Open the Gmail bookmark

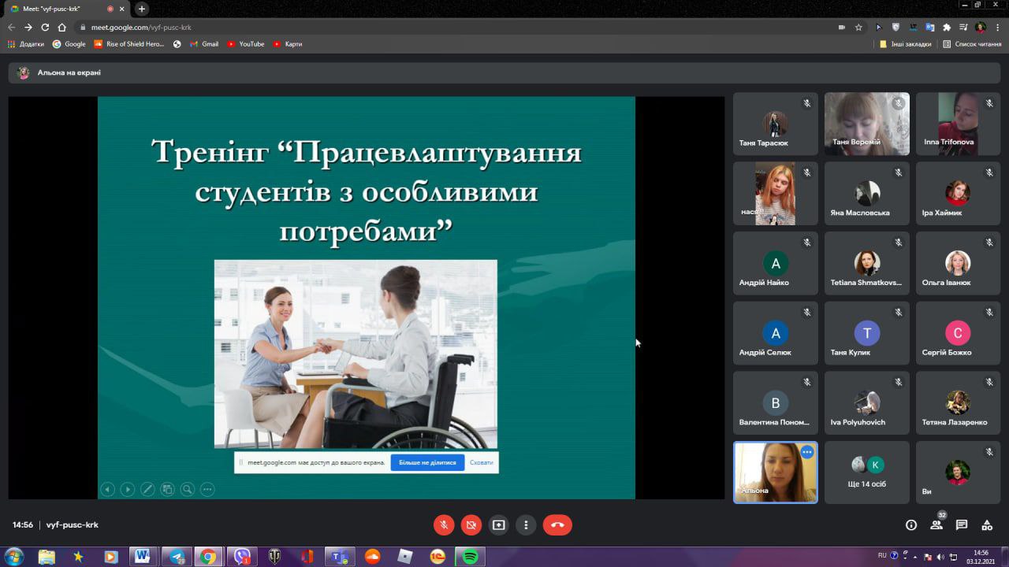tap(204, 44)
